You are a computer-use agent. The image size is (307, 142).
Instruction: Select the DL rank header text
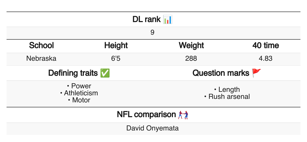(146, 19)
